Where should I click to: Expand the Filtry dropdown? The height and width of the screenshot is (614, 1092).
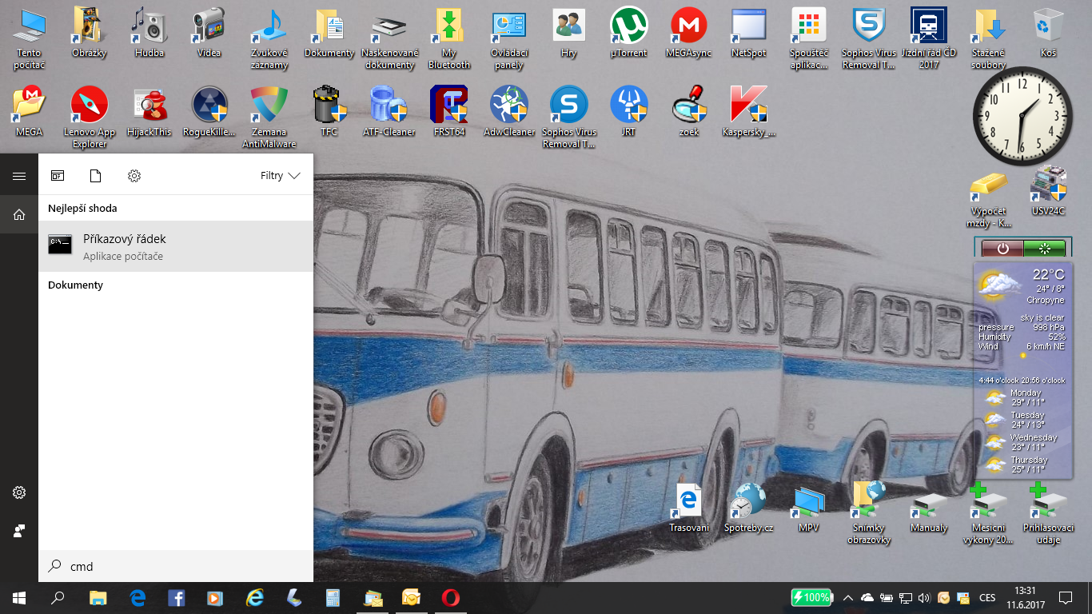point(281,176)
